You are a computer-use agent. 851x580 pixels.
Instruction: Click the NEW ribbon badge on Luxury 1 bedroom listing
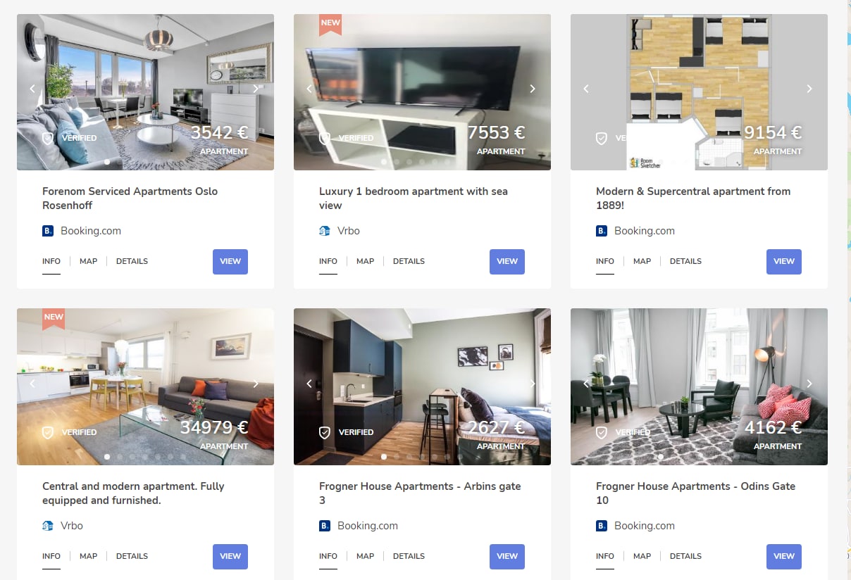(x=330, y=24)
